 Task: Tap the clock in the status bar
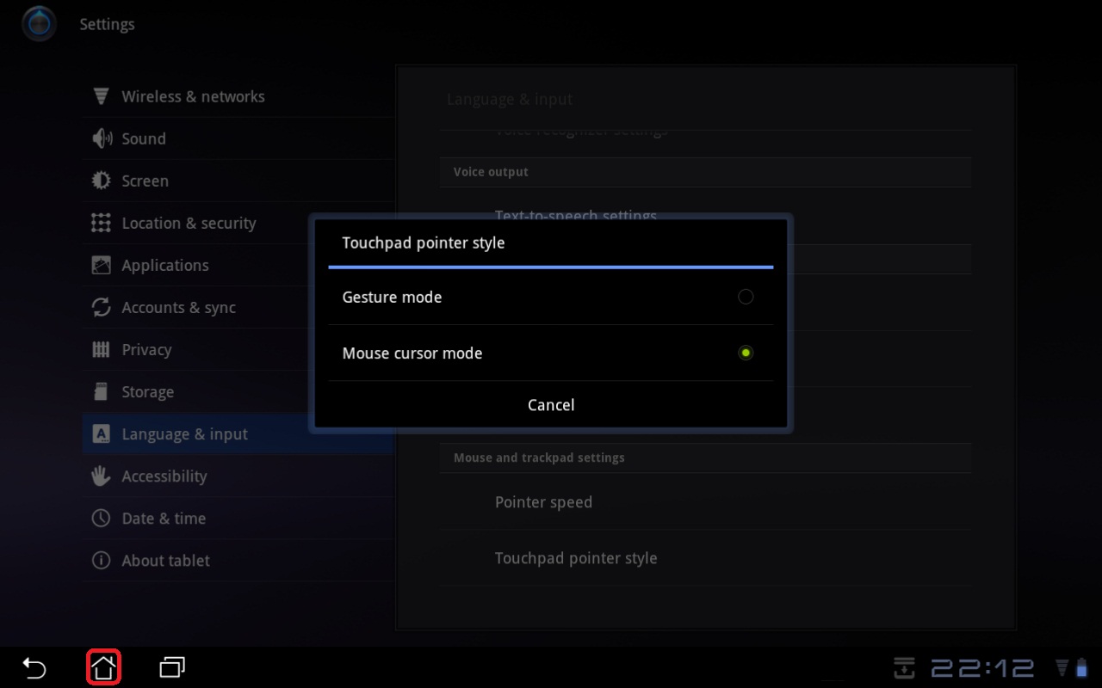(x=981, y=668)
